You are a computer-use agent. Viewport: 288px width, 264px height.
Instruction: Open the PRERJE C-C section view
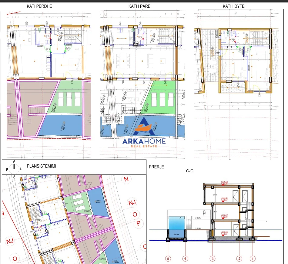[x=156, y=167]
